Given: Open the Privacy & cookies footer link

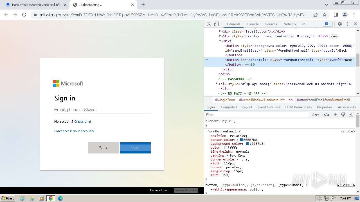Looking at the screenshot, I should 186,190.
